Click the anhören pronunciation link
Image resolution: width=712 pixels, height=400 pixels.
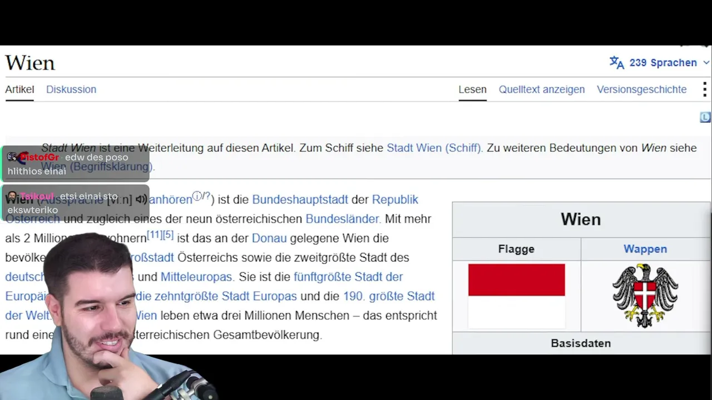170,199
